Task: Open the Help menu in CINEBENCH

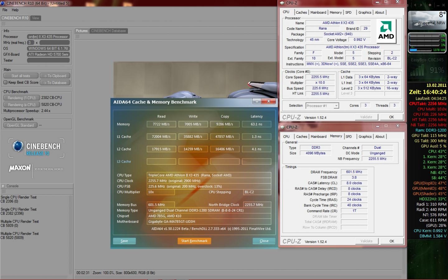Action: coord(15,10)
